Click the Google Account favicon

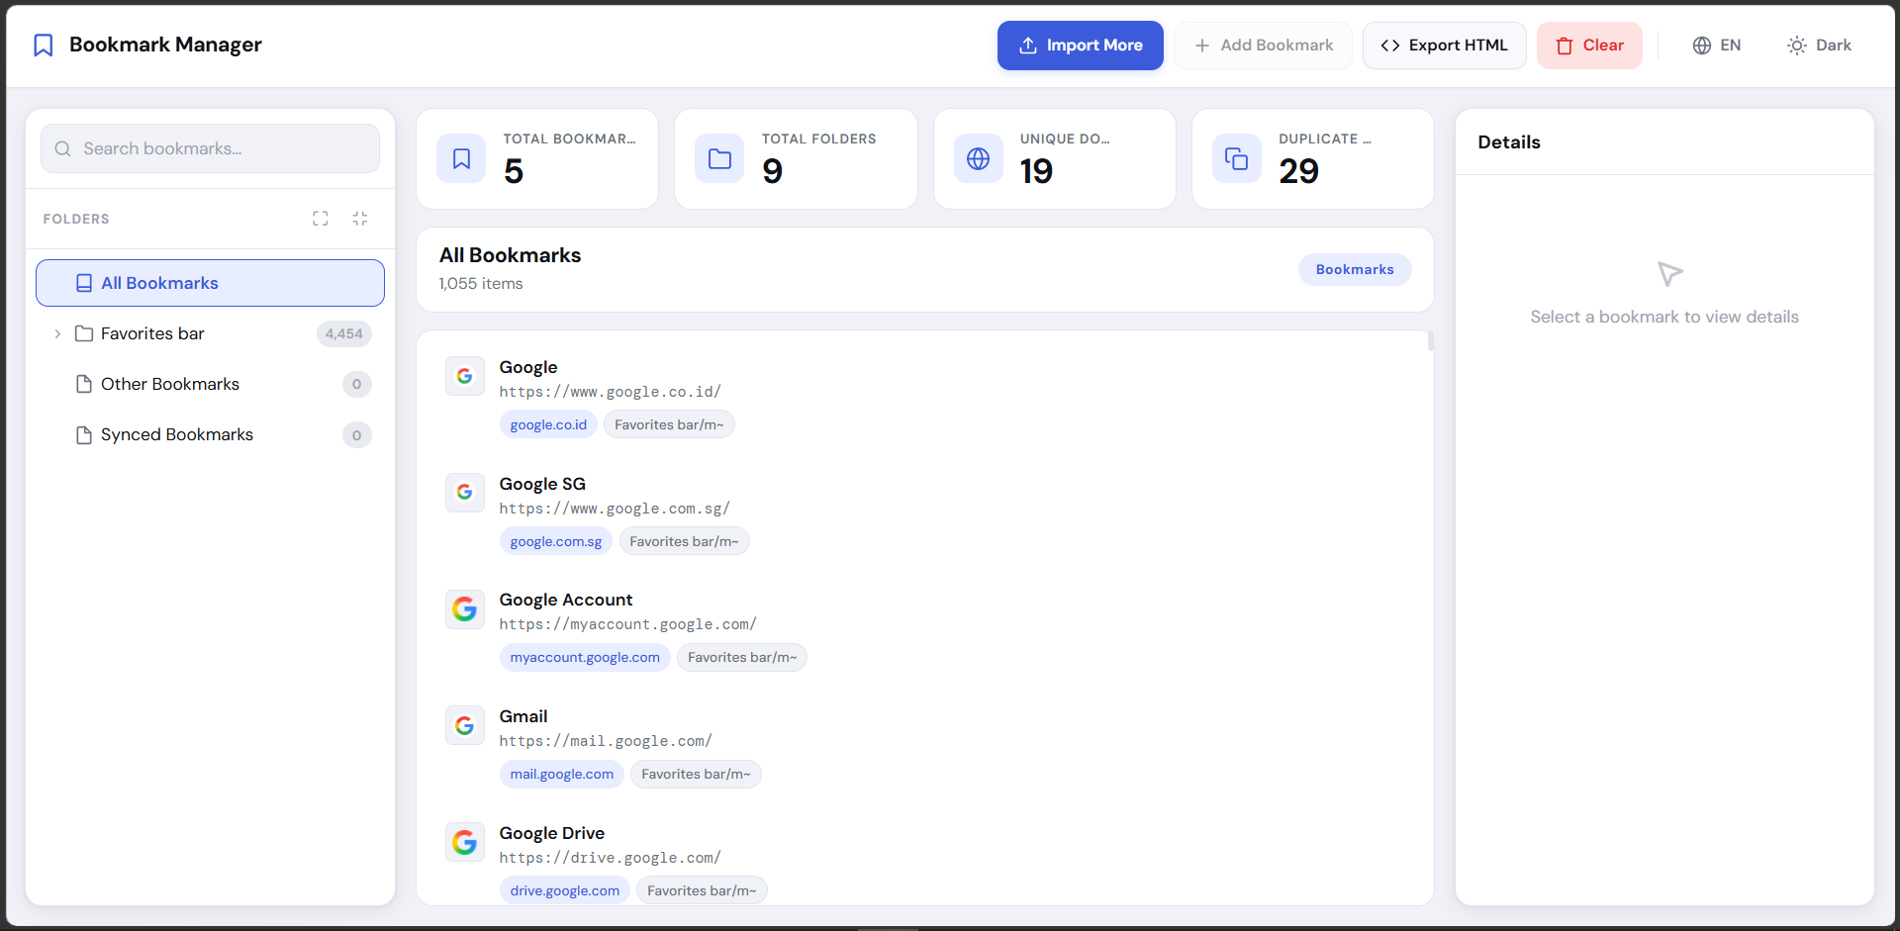point(465,609)
